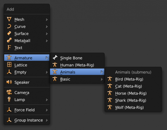Expand the Metaball submenu arrow

click(x=47, y=41)
